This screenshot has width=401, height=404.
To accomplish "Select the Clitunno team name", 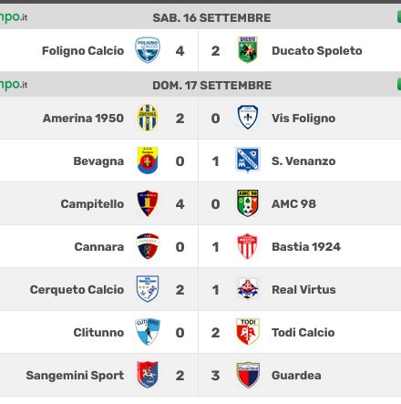I will (98, 333).
